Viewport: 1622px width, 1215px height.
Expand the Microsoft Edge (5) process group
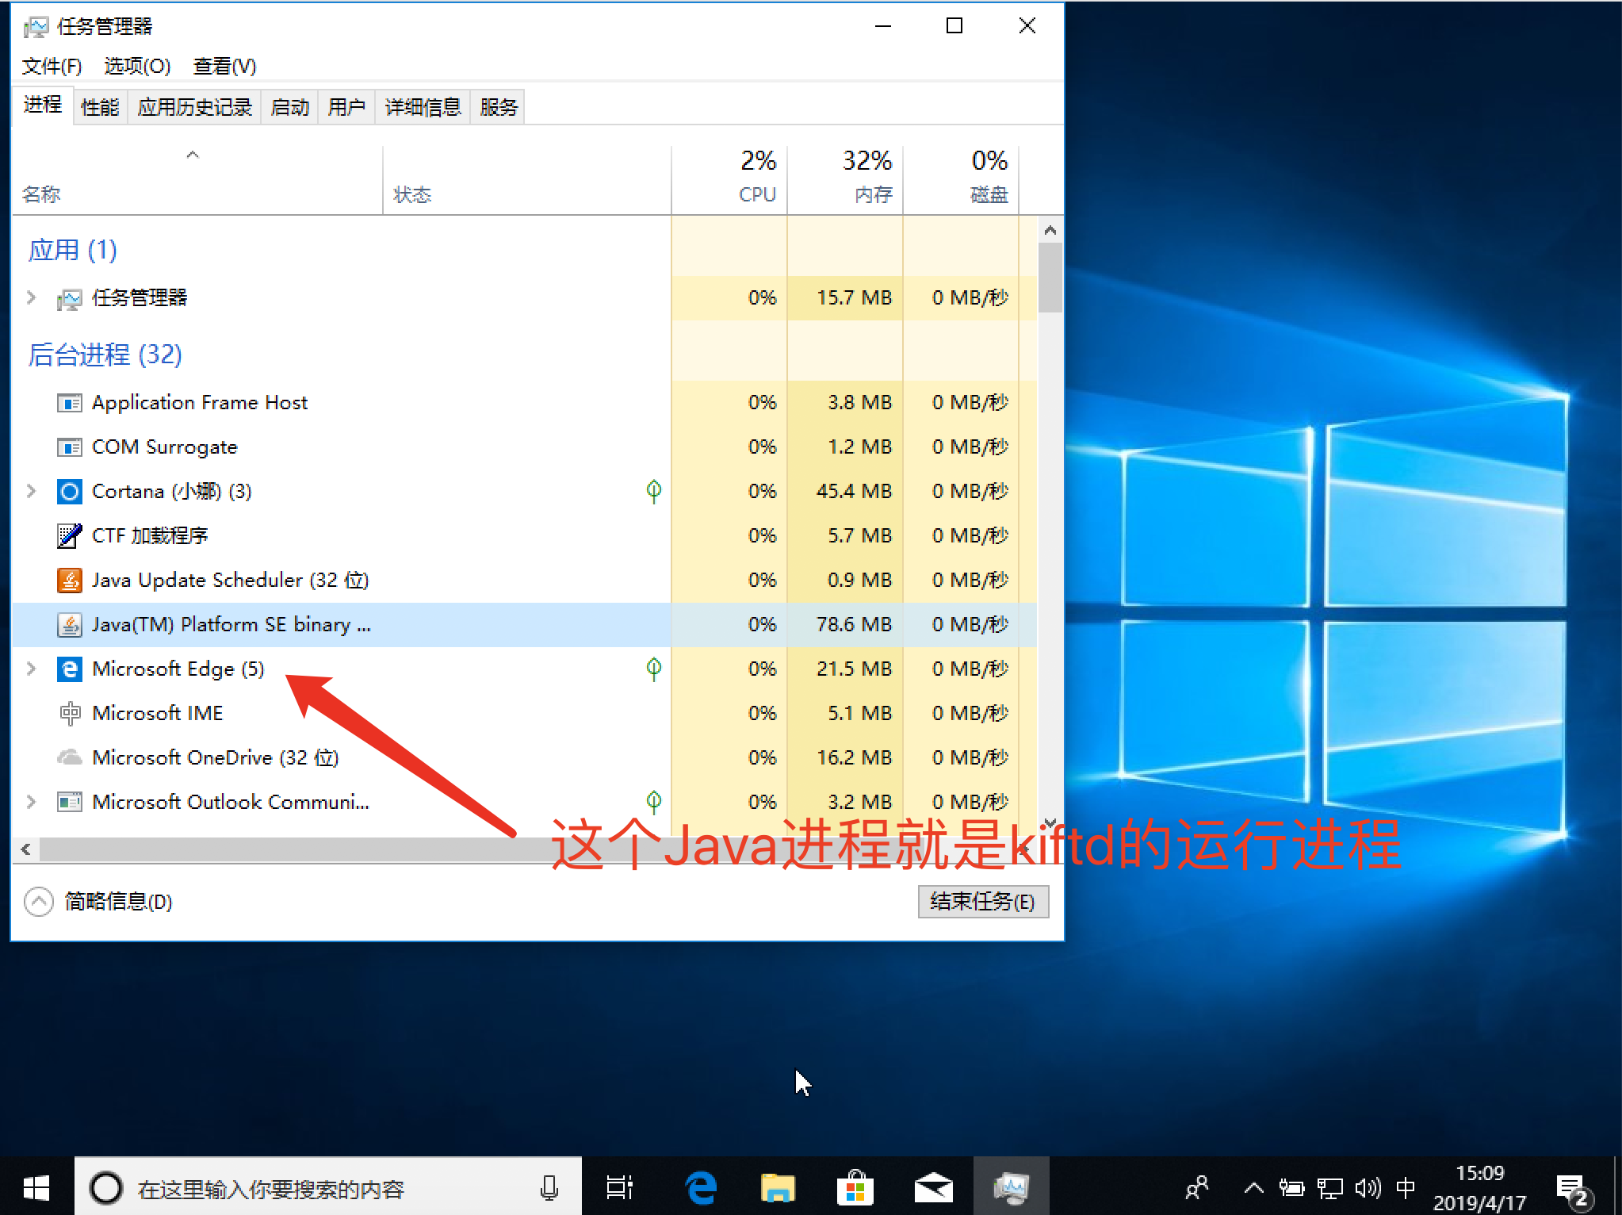coord(32,669)
